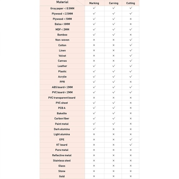Click the Cutting cross for Plywood <5MM

coord(131,19)
